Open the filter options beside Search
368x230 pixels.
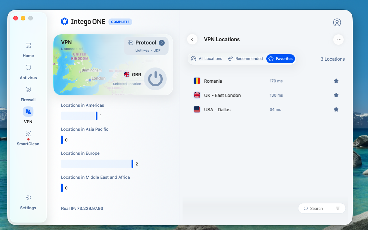337,208
